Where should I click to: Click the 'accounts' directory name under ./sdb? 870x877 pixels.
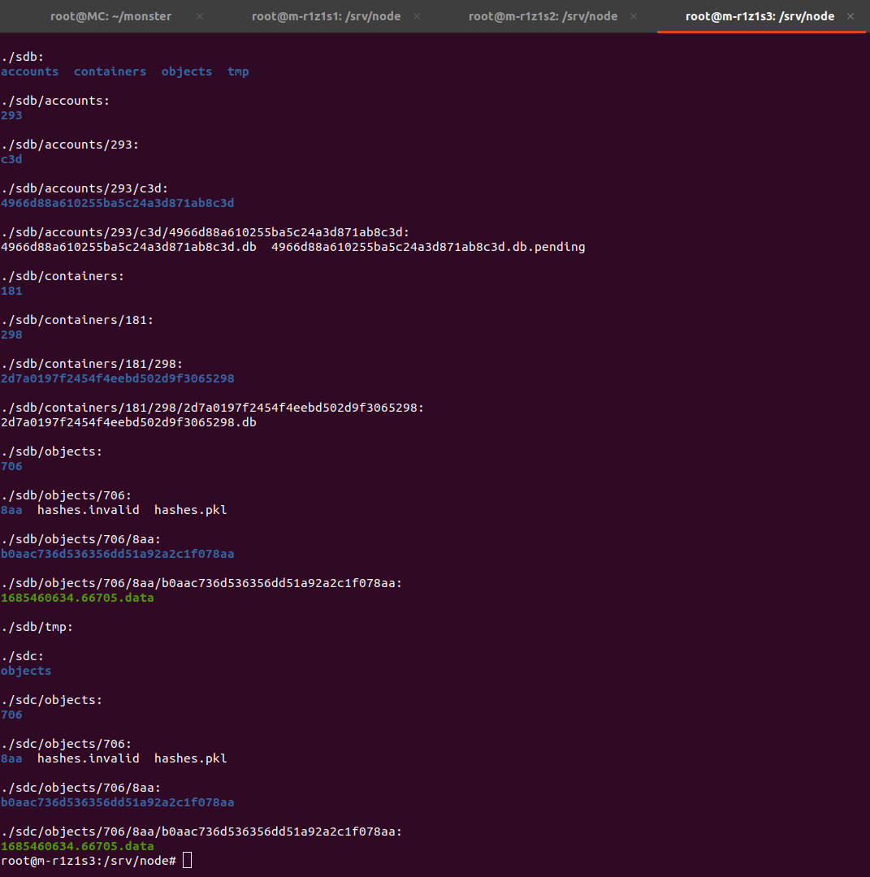[x=29, y=71]
